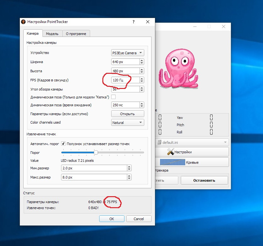The image size is (263, 246).
Task: Click the opentrack pink octopus logo
Action: (179, 68)
